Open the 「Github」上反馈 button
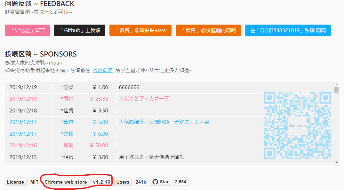The height and width of the screenshot is (190, 344). pyautogui.click(x=80, y=30)
